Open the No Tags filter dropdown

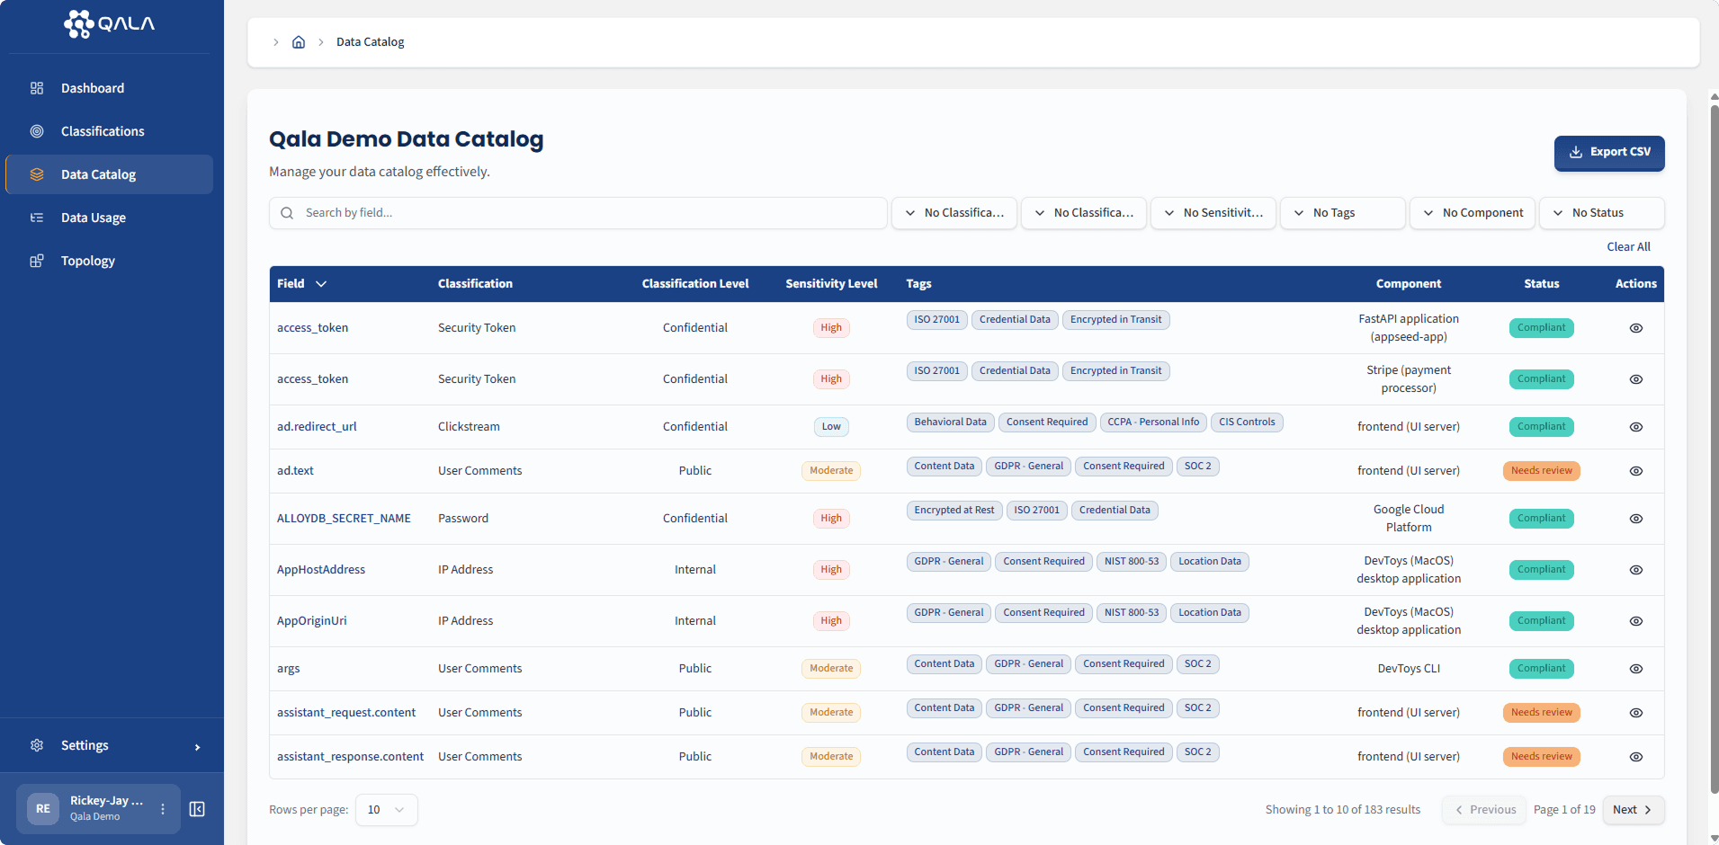[x=1341, y=212]
